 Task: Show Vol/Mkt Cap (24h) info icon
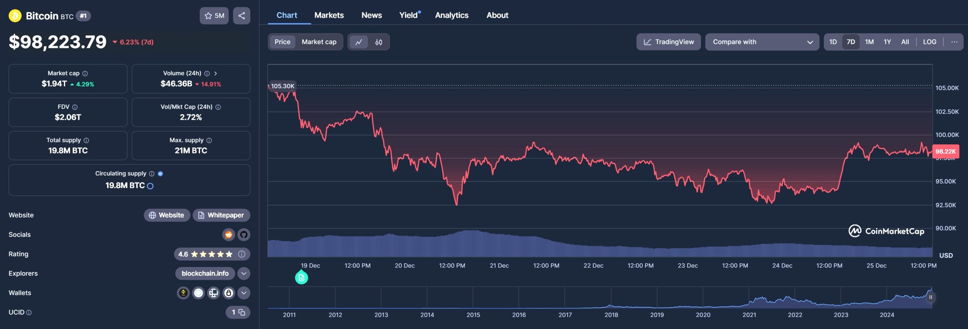[x=218, y=107]
